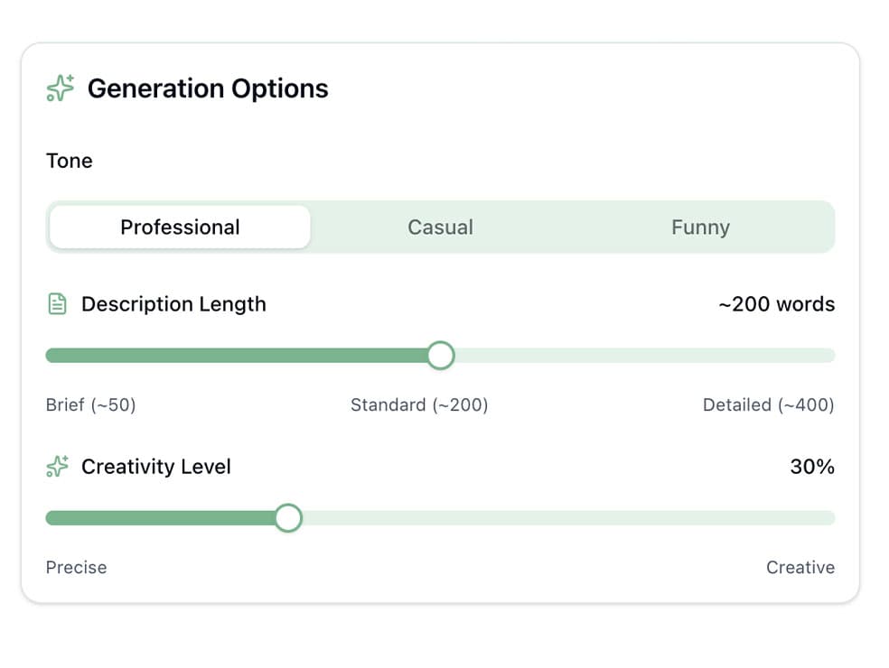Image resolution: width=889 pixels, height=668 pixels.
Task: Click the Creativity Level slider handle
Action: click(x=288, y=517)
